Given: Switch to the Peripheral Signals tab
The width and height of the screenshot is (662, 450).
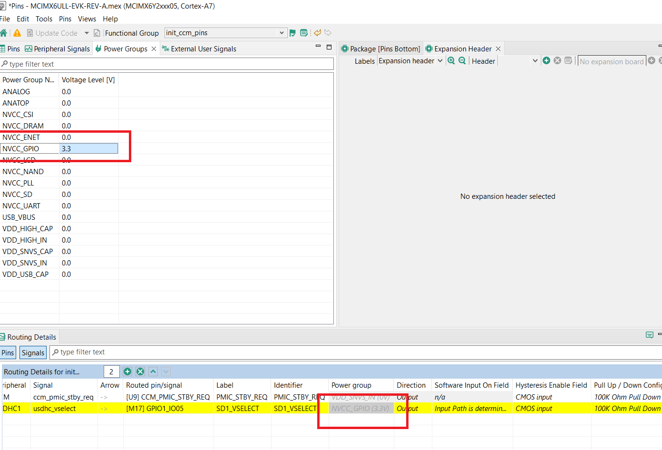Looking at the screenshot, I should pyautogui.click(x=57, y=49).
